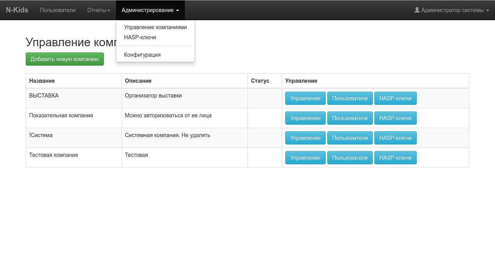Open HASP-ключи for Тестовая компания
This screenshot has width=495, height=254.
click(395, 158)
